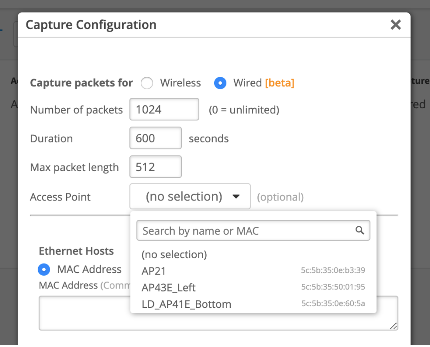Choose (no selection) from the list
The height and width of the screenshot is (347, 430).
174,255
